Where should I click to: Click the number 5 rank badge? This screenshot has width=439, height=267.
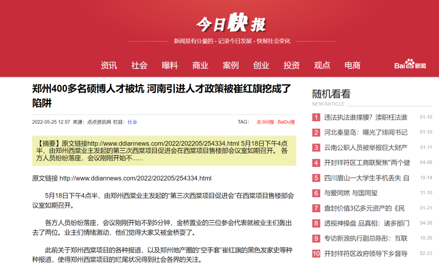coord(316,178)
